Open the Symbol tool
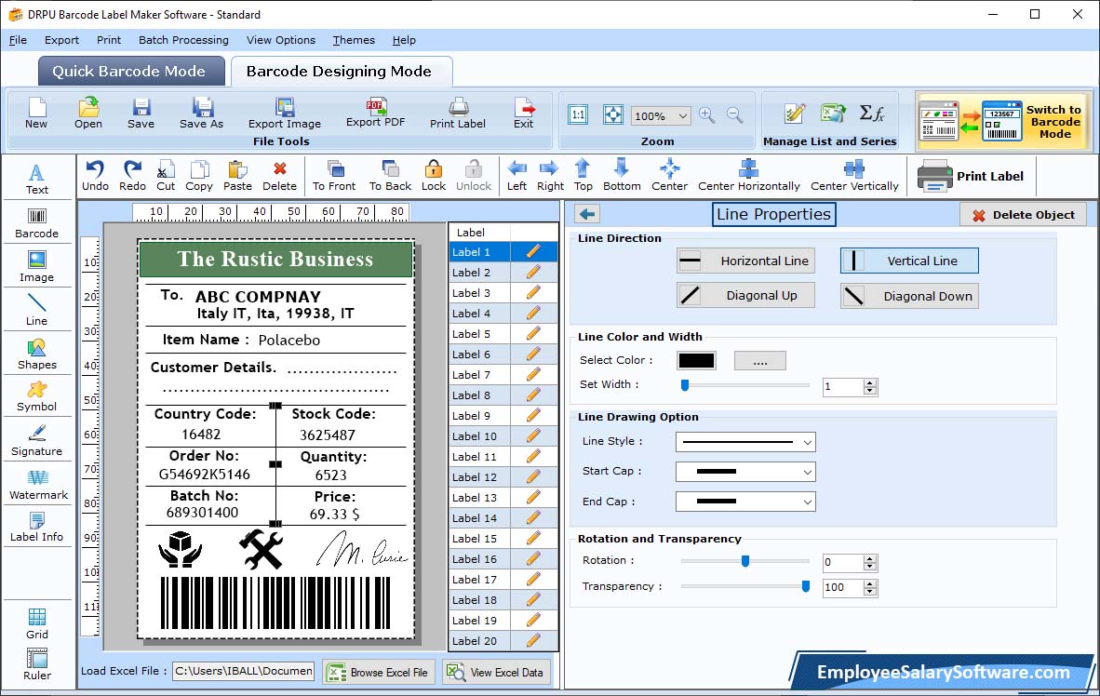1100x696 pixels. click(x=36, y=396)
